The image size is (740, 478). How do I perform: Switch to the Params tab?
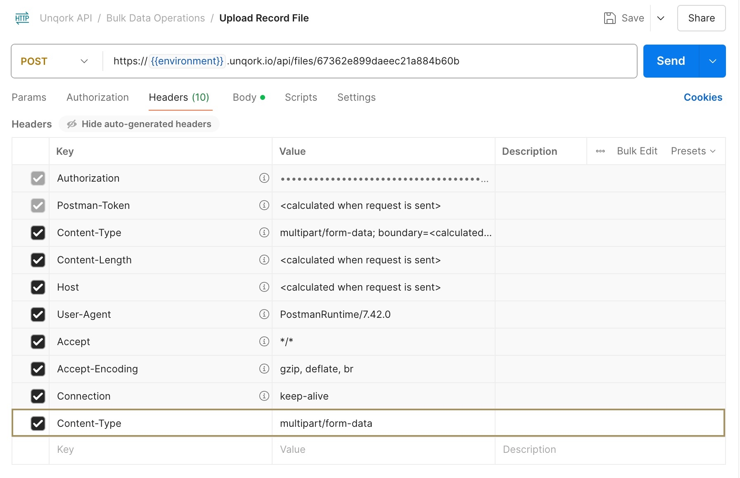[29, 97]
